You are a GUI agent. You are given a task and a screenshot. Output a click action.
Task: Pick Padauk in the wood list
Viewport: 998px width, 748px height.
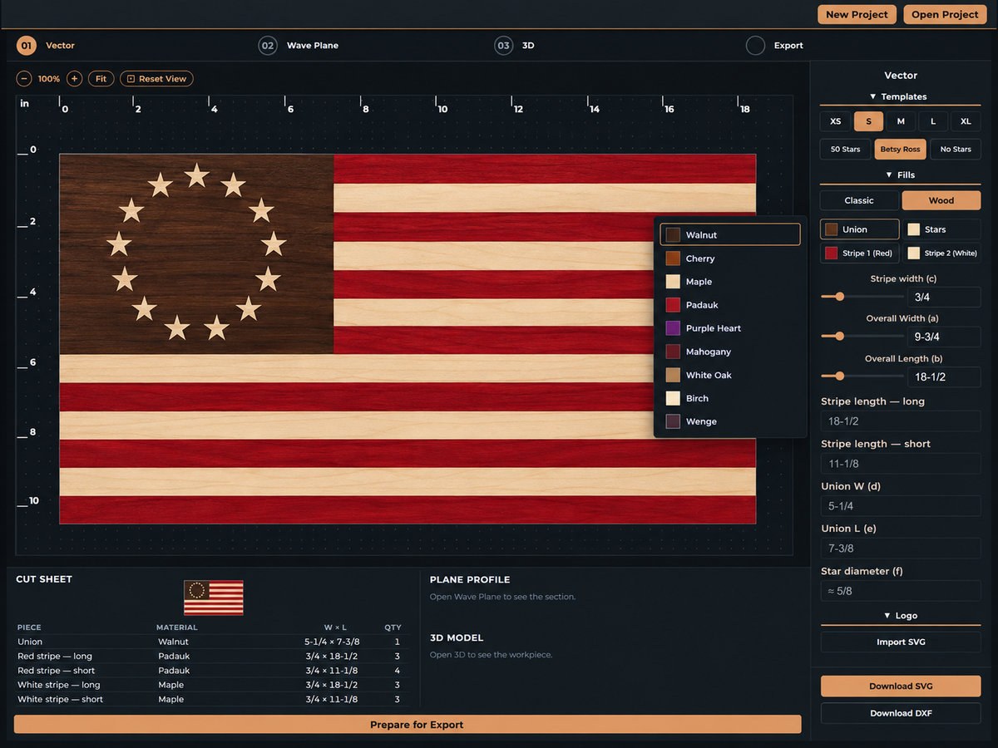pos(730,305)
